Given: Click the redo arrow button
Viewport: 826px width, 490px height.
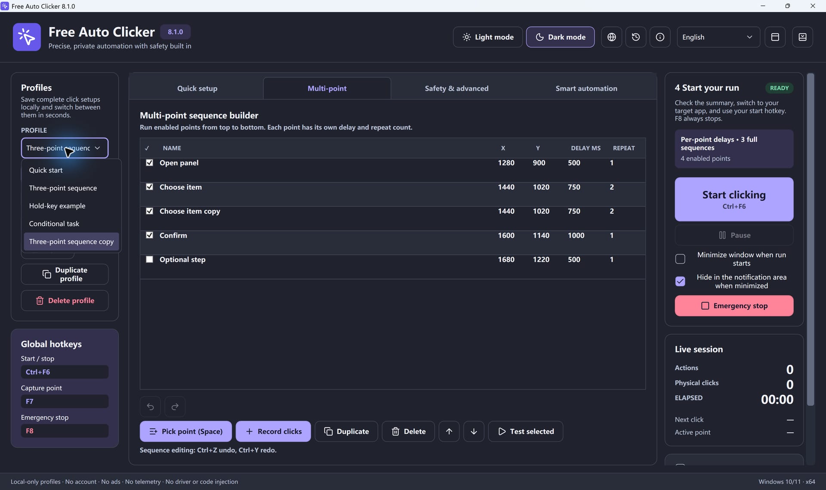Looking at the screenshot, I should (x=175, y=407).
